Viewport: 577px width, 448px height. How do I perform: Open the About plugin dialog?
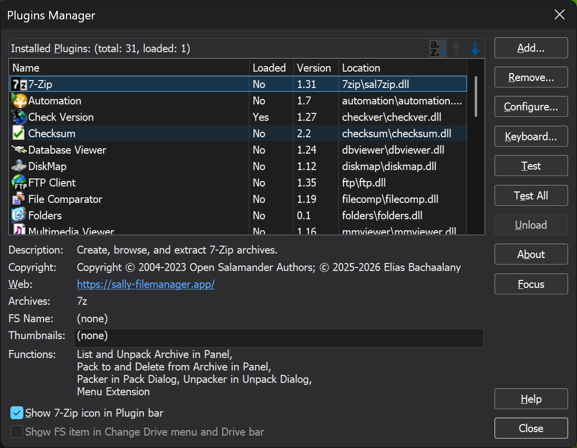coord(531,254)
